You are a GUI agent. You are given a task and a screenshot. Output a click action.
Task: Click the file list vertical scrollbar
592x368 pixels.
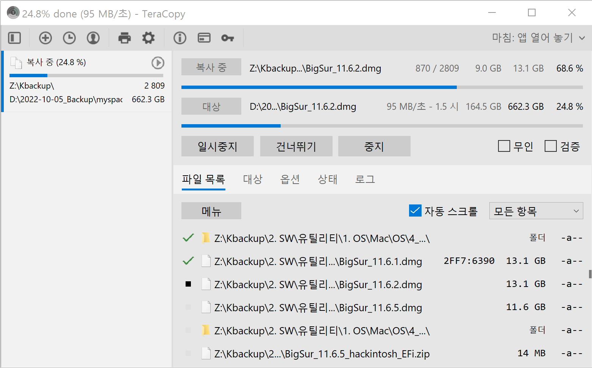click(590, 274)
